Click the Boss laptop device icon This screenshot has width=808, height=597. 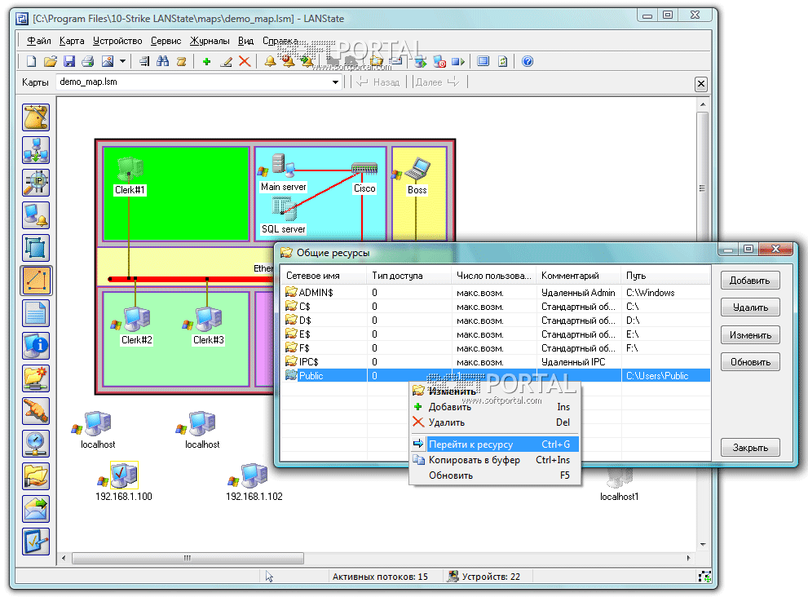[x=417, y=168]
